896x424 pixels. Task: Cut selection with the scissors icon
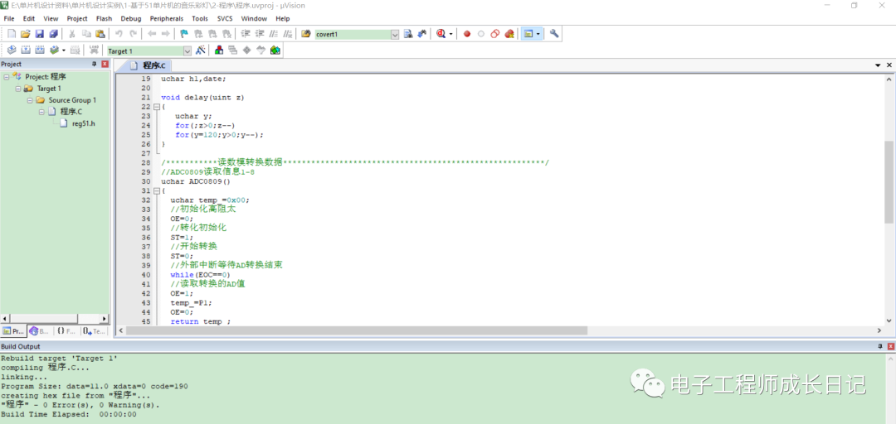[x=72, y=34]
